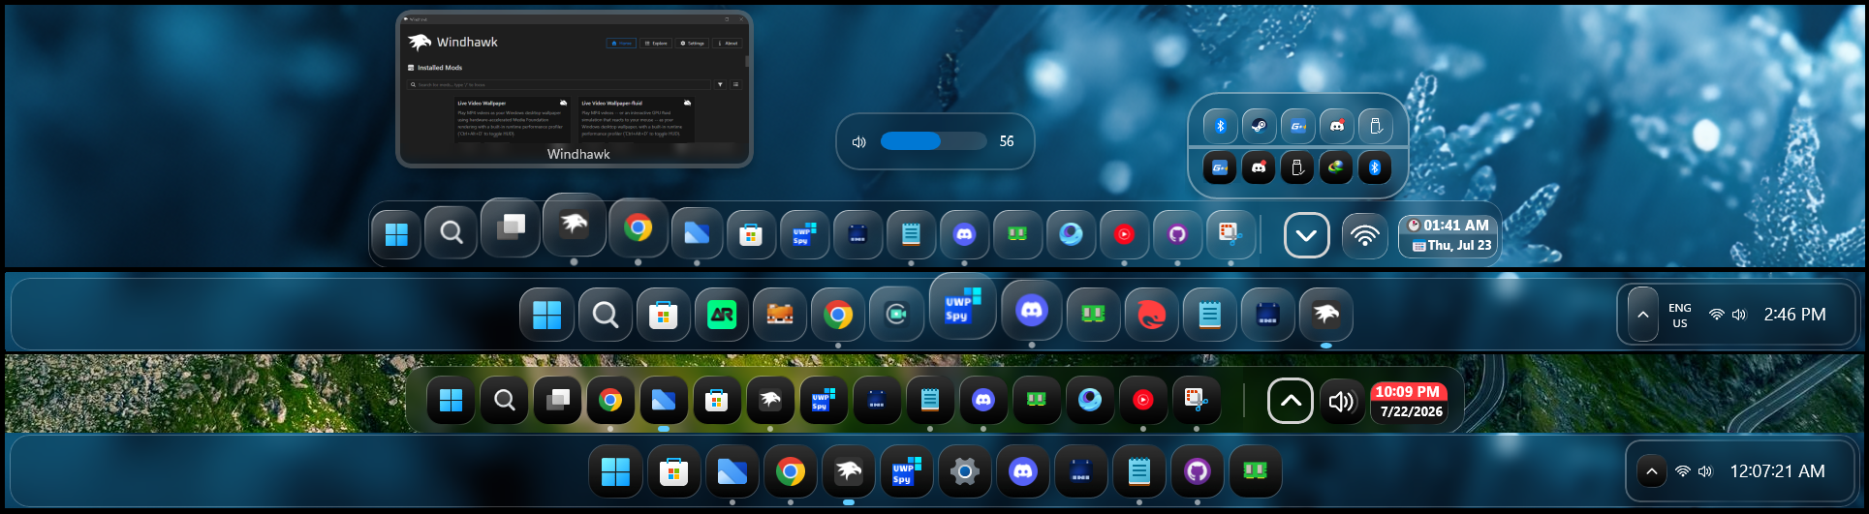Click Search in the 10:09 PM taskbar
1869x514 pixels.
click(505, 400)
